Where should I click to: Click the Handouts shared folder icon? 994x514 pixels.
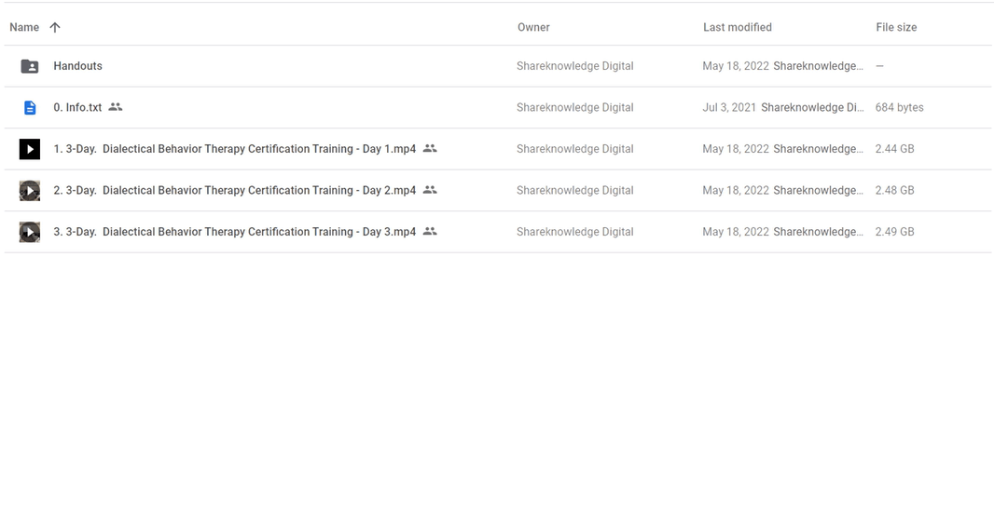pyautogui.click(x=30, y=66)
